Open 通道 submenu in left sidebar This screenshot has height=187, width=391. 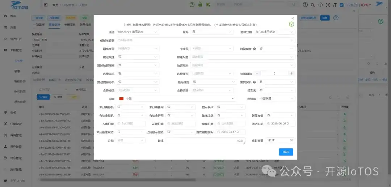pyautogui.click(x=17, y=71)
